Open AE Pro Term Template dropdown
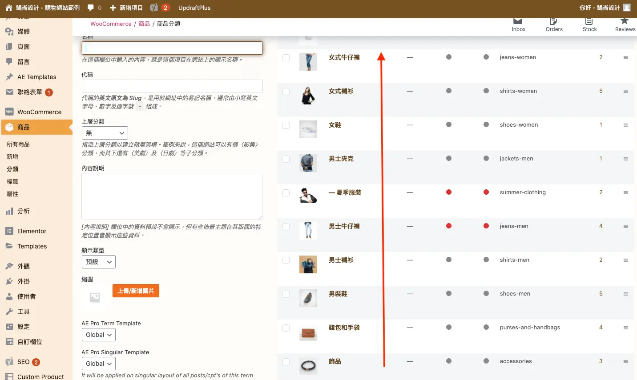The width and height of the screenshot is (637, 380). pyautogui.click(x=99, y=335)
